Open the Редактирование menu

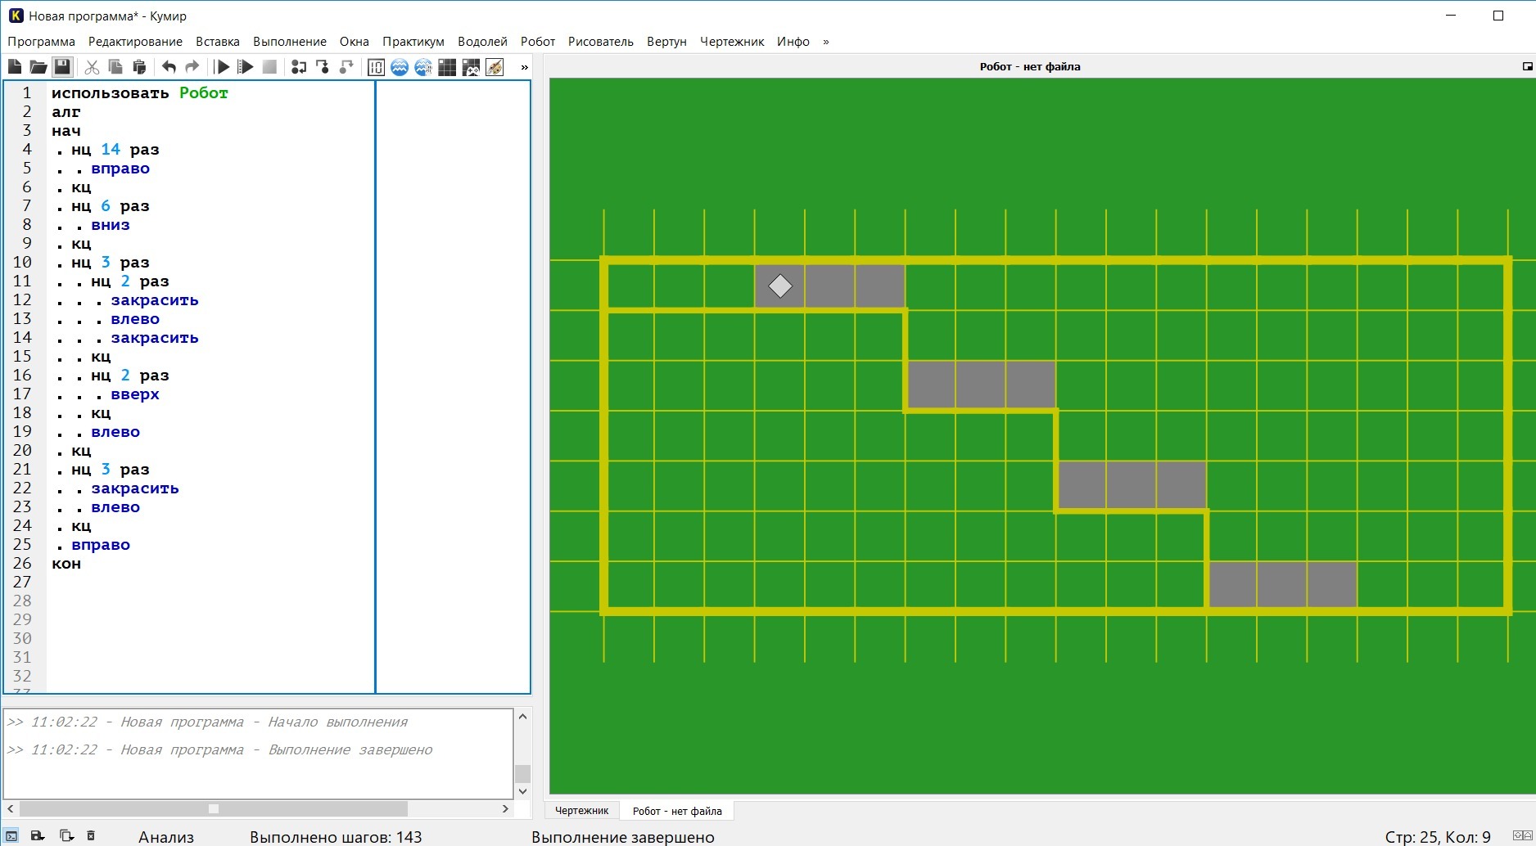click(x=135, y=42)
